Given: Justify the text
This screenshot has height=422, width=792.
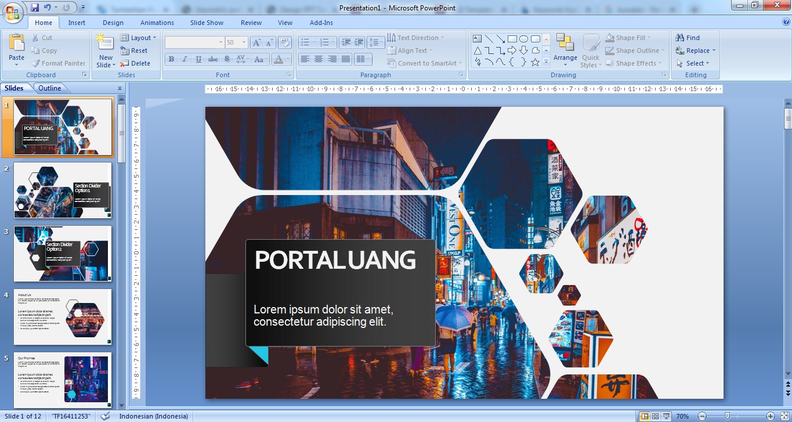Looking at the screenshot, I should tap(346, 59).
